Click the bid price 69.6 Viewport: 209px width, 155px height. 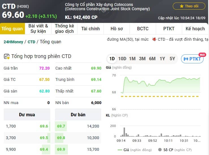tap(44, 126)
